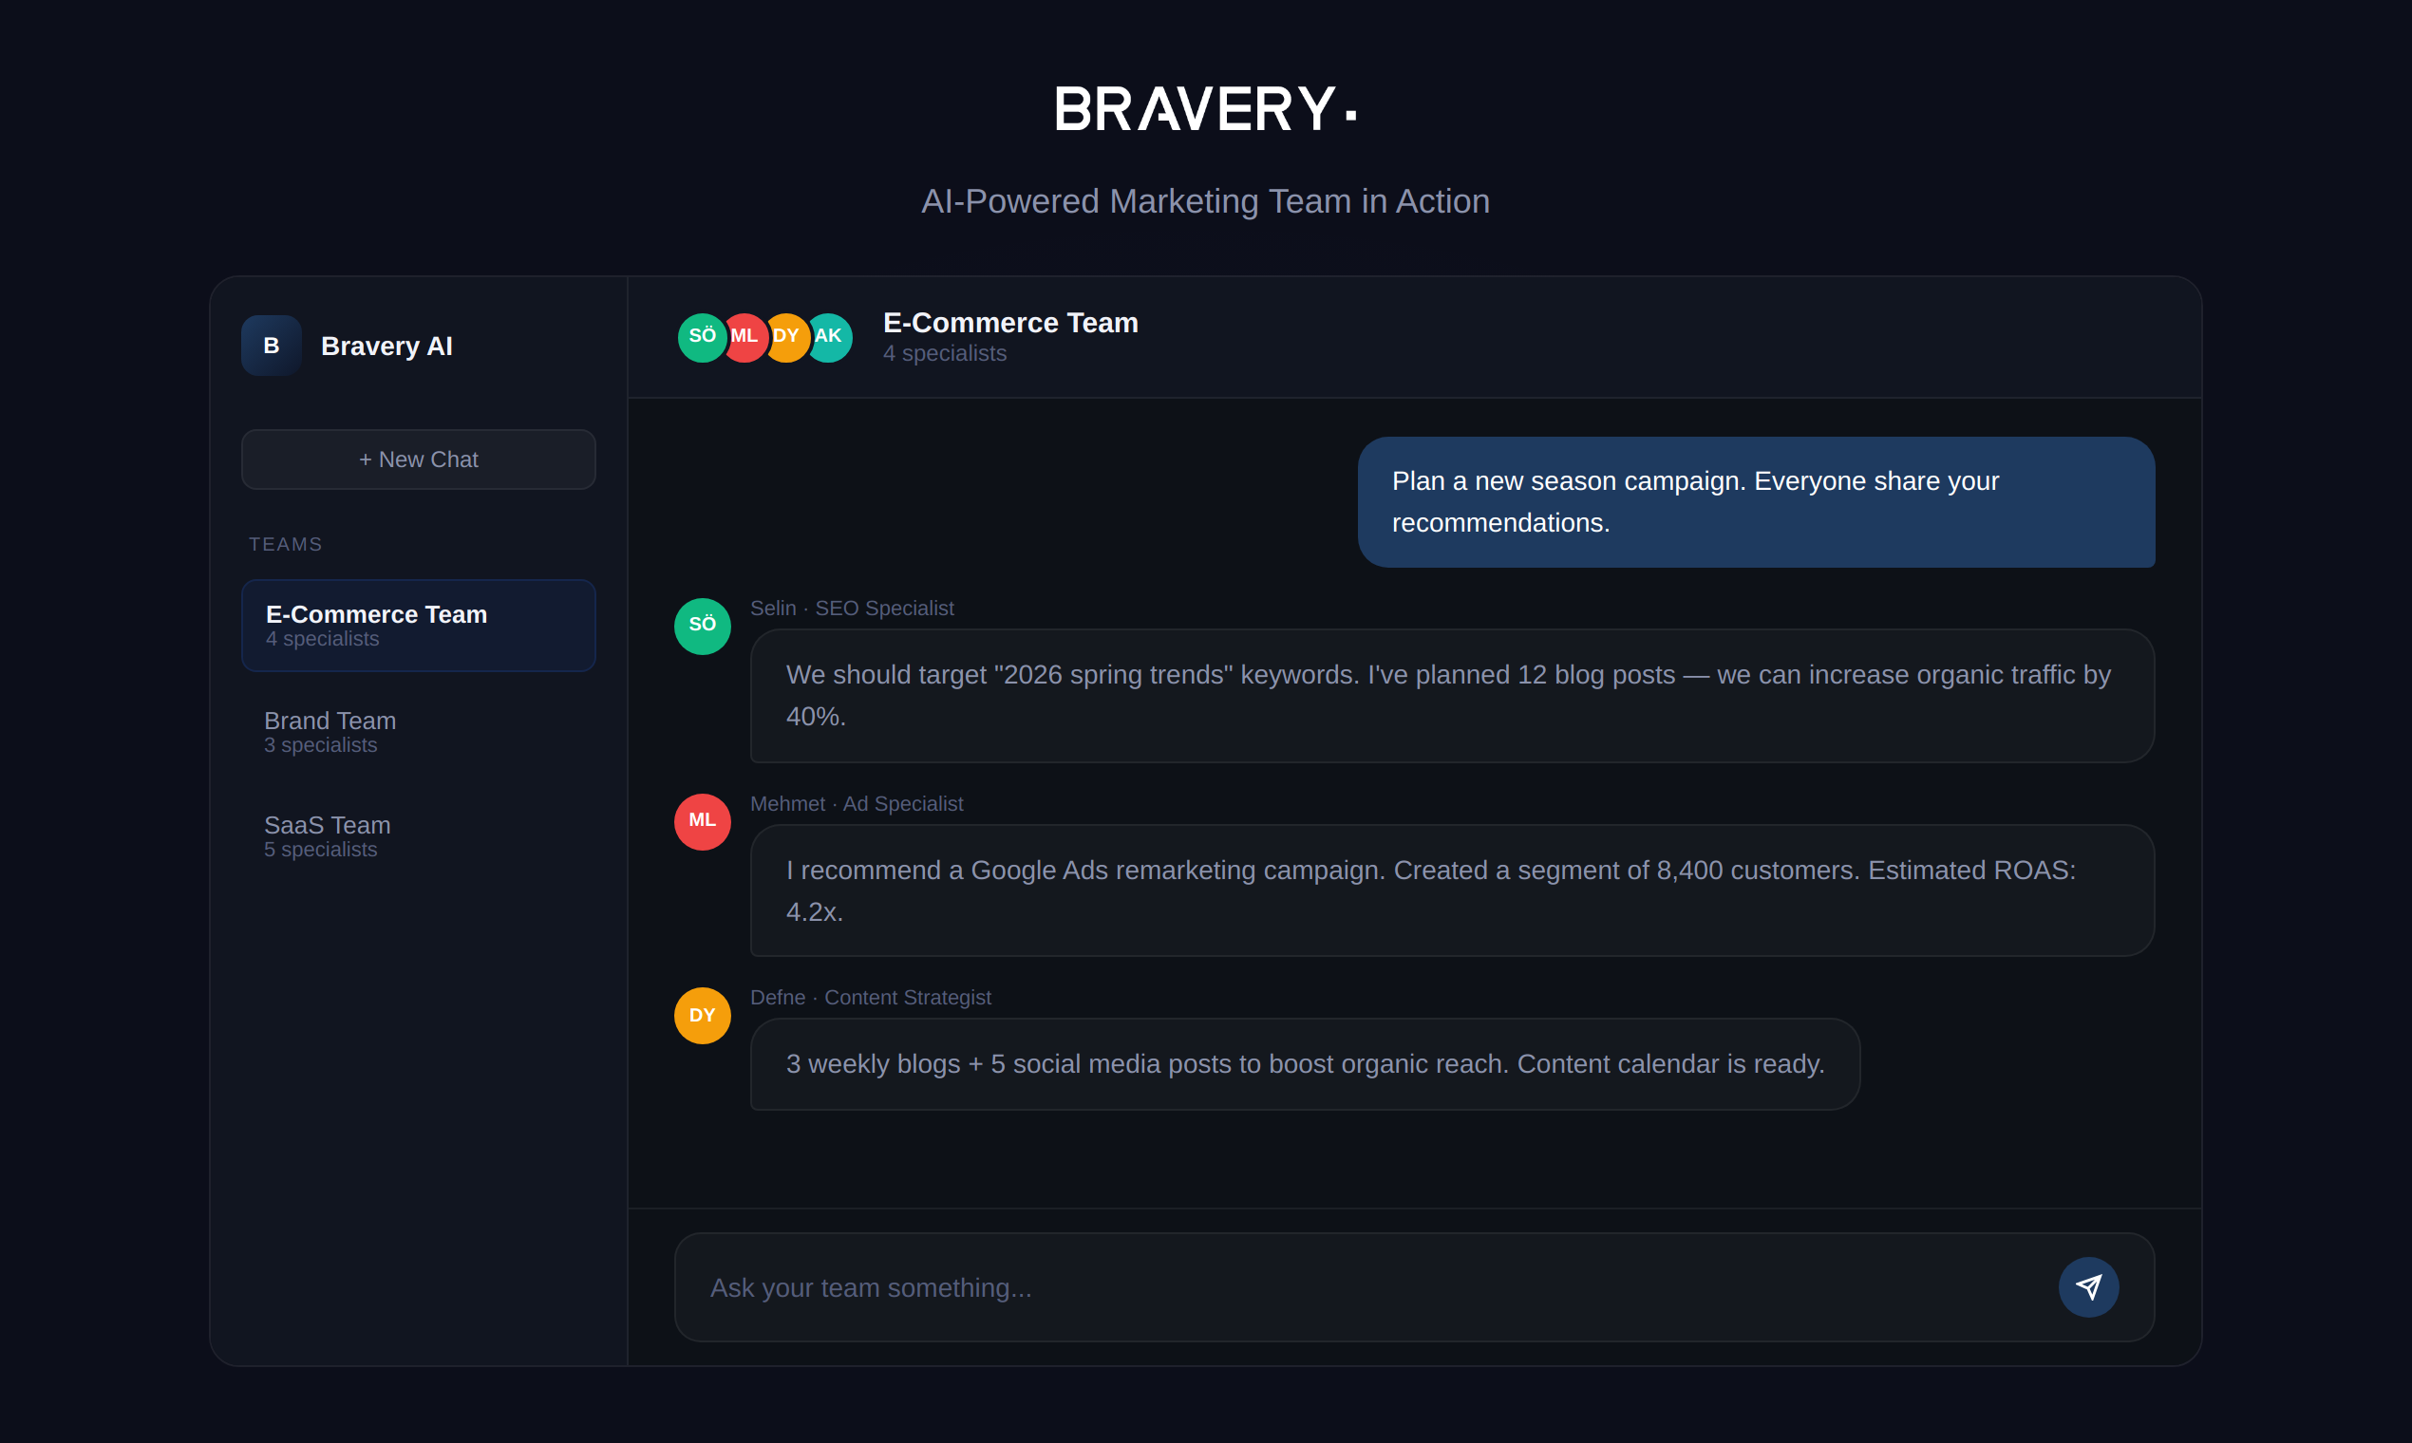This screenshot has width=2412, height=1443.
Task: Click the send message paper plane icon
Action: [2088, 1286]
